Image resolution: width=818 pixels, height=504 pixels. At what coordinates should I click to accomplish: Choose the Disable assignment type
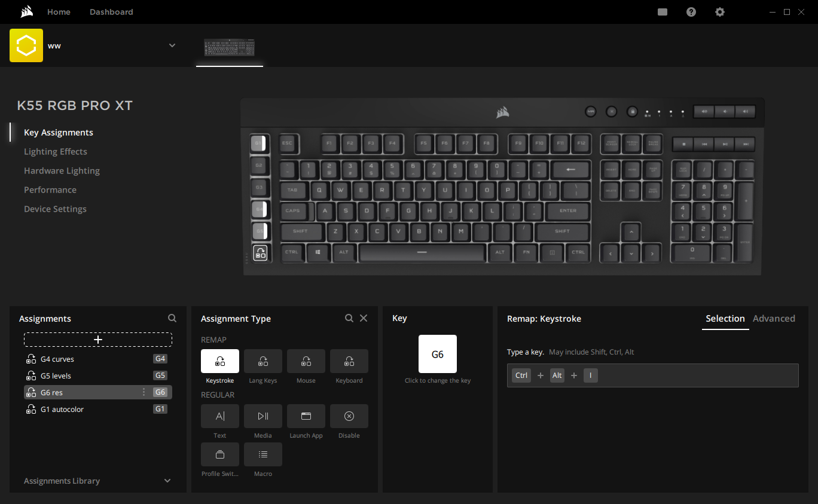point(349,416)
